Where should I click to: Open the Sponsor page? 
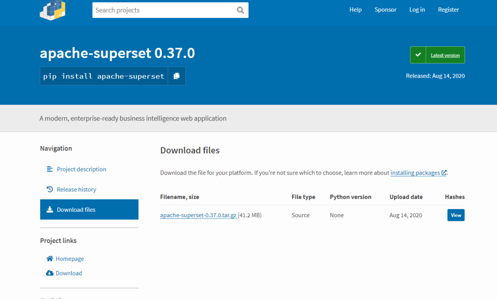[385, 10]
